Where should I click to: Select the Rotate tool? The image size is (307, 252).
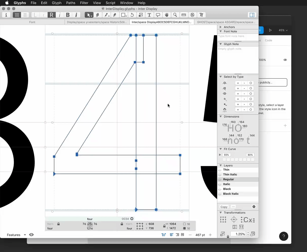click(132, 15)
